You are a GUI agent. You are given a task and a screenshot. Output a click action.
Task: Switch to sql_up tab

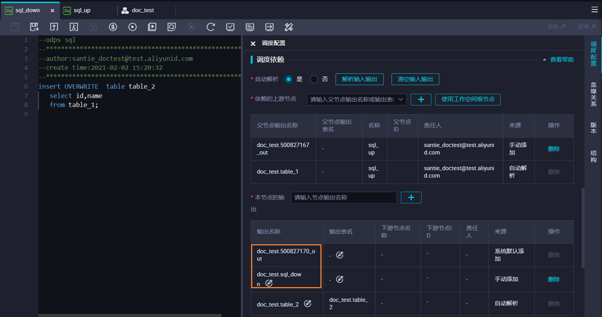tap(82, 11)
